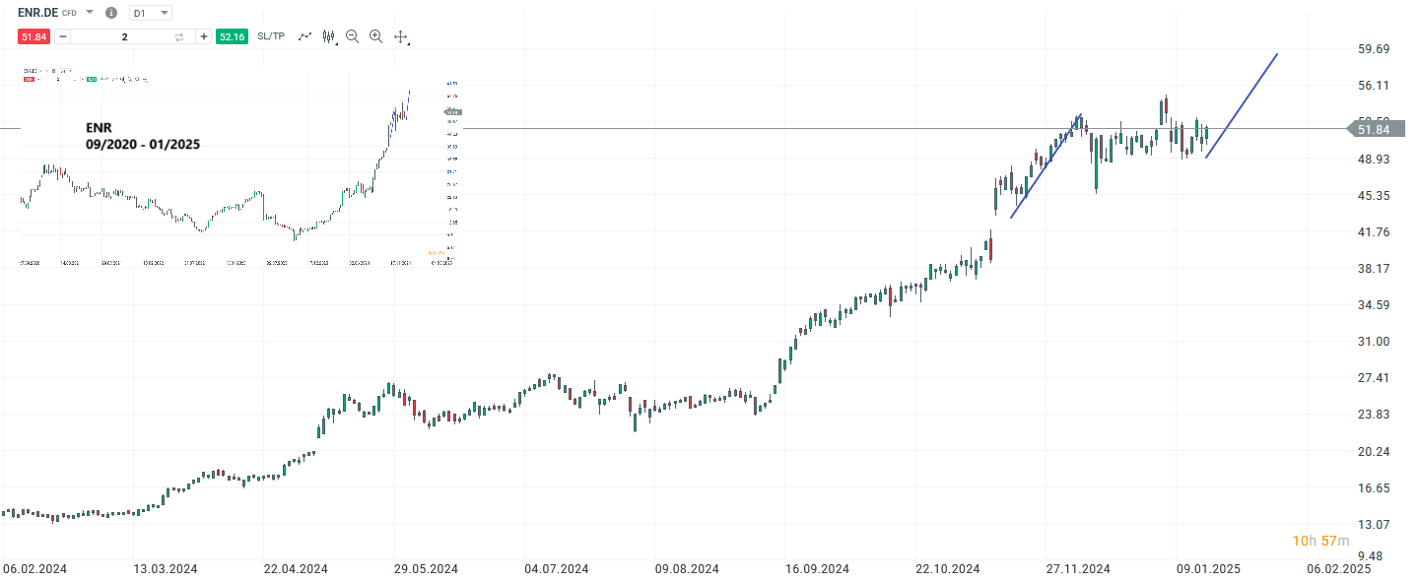The width and height of the screenshot is (1416, 582).
Task: Select the CFD label next to ENR.DE
Action: (69, 13)
